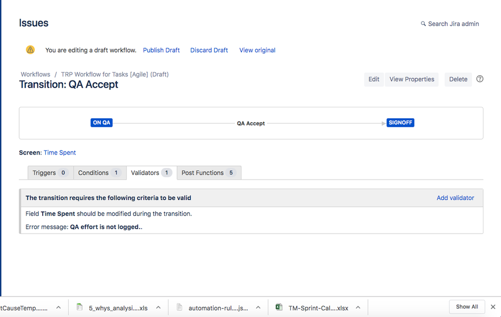Click the Publish Draft link
501x317 pixels.
click(161, 50)
